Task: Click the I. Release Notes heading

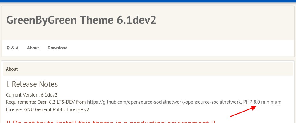Action: coord(32,84)
